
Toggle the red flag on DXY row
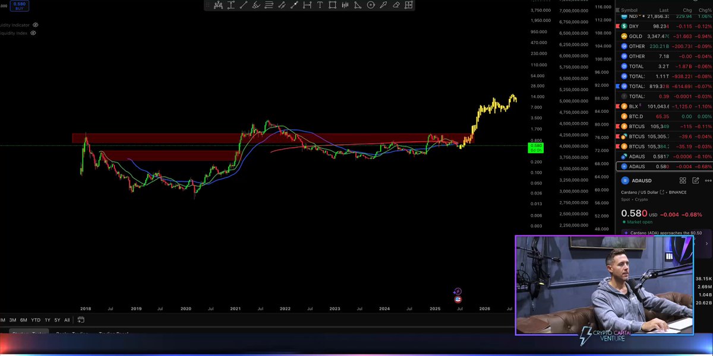(617, 26)
